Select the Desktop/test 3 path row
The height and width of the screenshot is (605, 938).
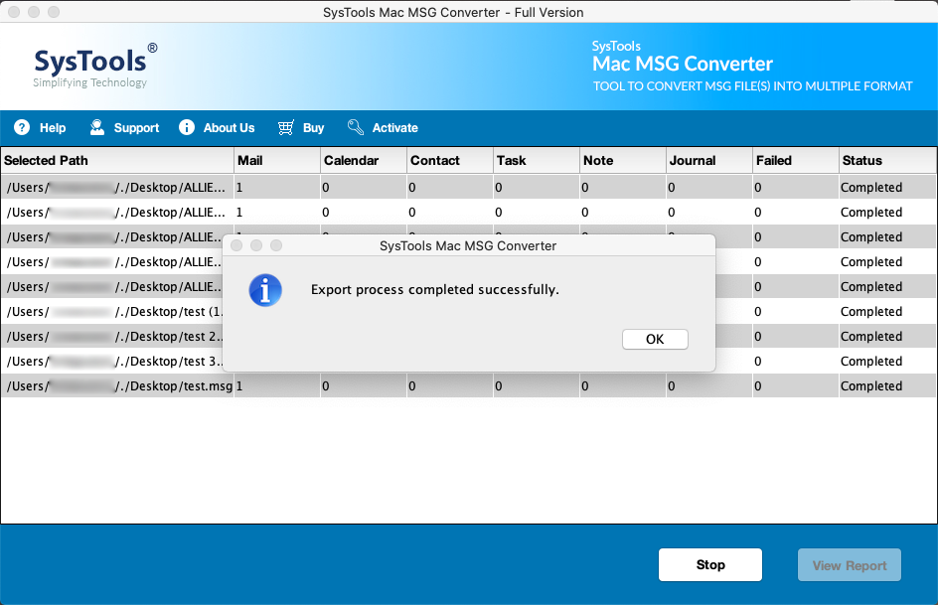click(112, 361)
